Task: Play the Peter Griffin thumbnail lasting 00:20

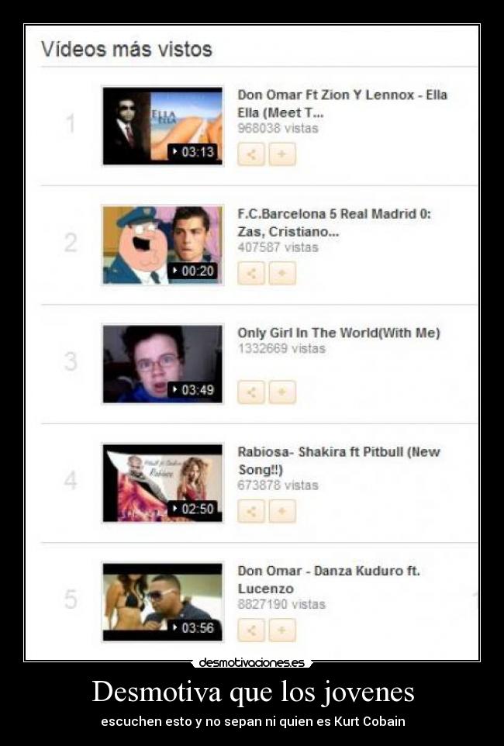Action: click(163, 245)
